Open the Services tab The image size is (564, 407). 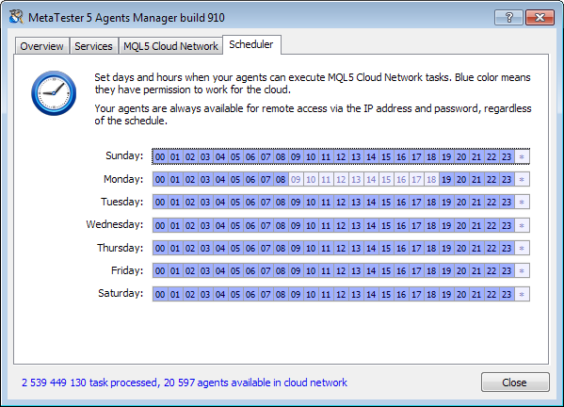click(x=93, y=46)
